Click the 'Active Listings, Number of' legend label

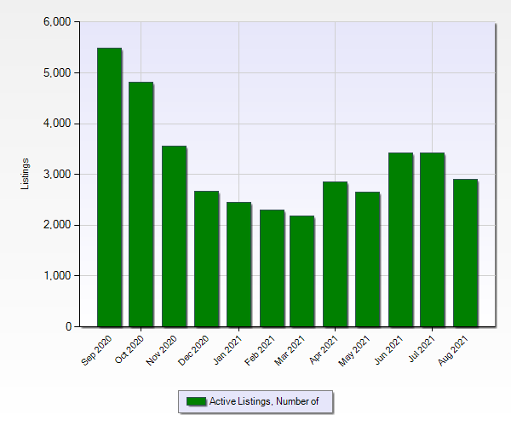click(263, 401)
